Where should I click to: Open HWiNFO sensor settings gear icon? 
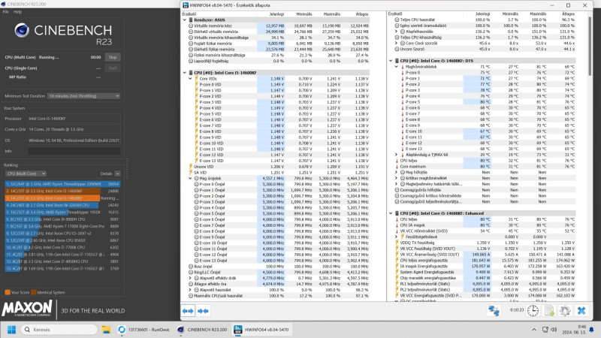(x=565, y=310)
